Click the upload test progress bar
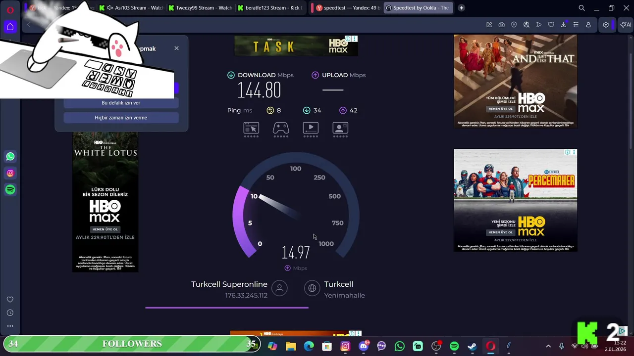 coord(227,308)
